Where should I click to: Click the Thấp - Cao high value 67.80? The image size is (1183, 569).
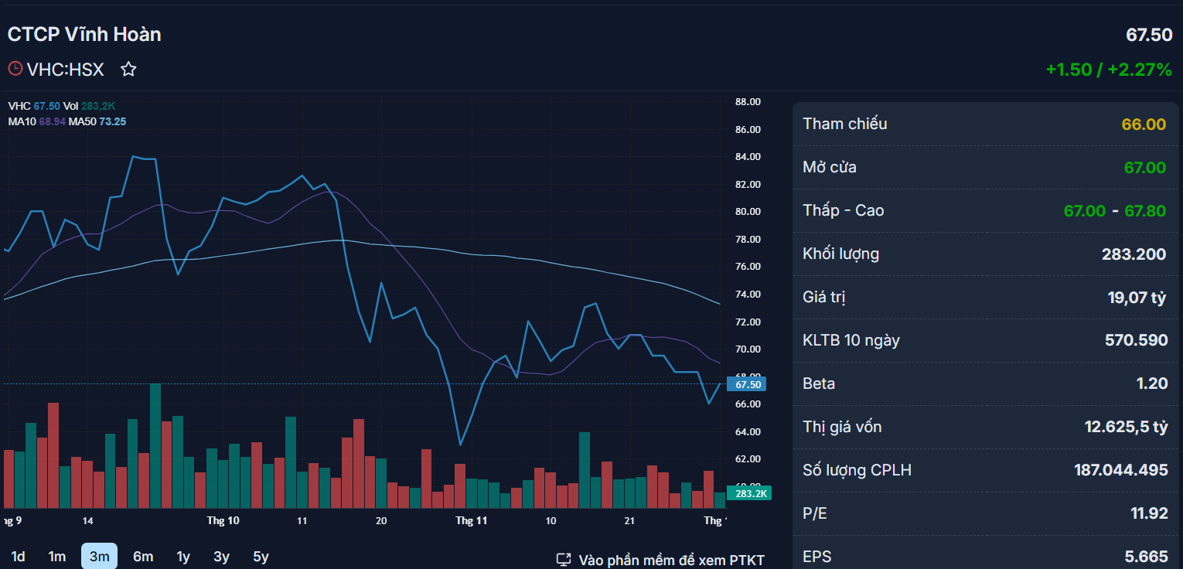tap(1145, 211)
